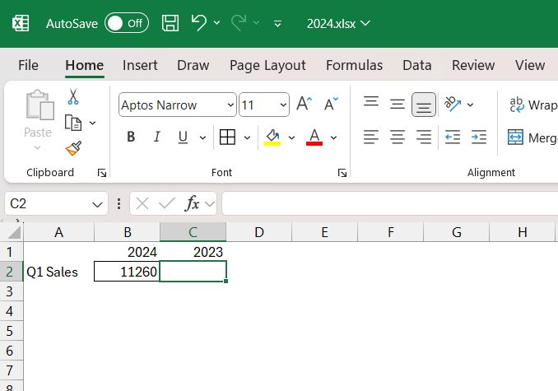Go to the Formulas tab
This screenshot has width=558, height=391.
pyautogui.click(x=355, y=66)
